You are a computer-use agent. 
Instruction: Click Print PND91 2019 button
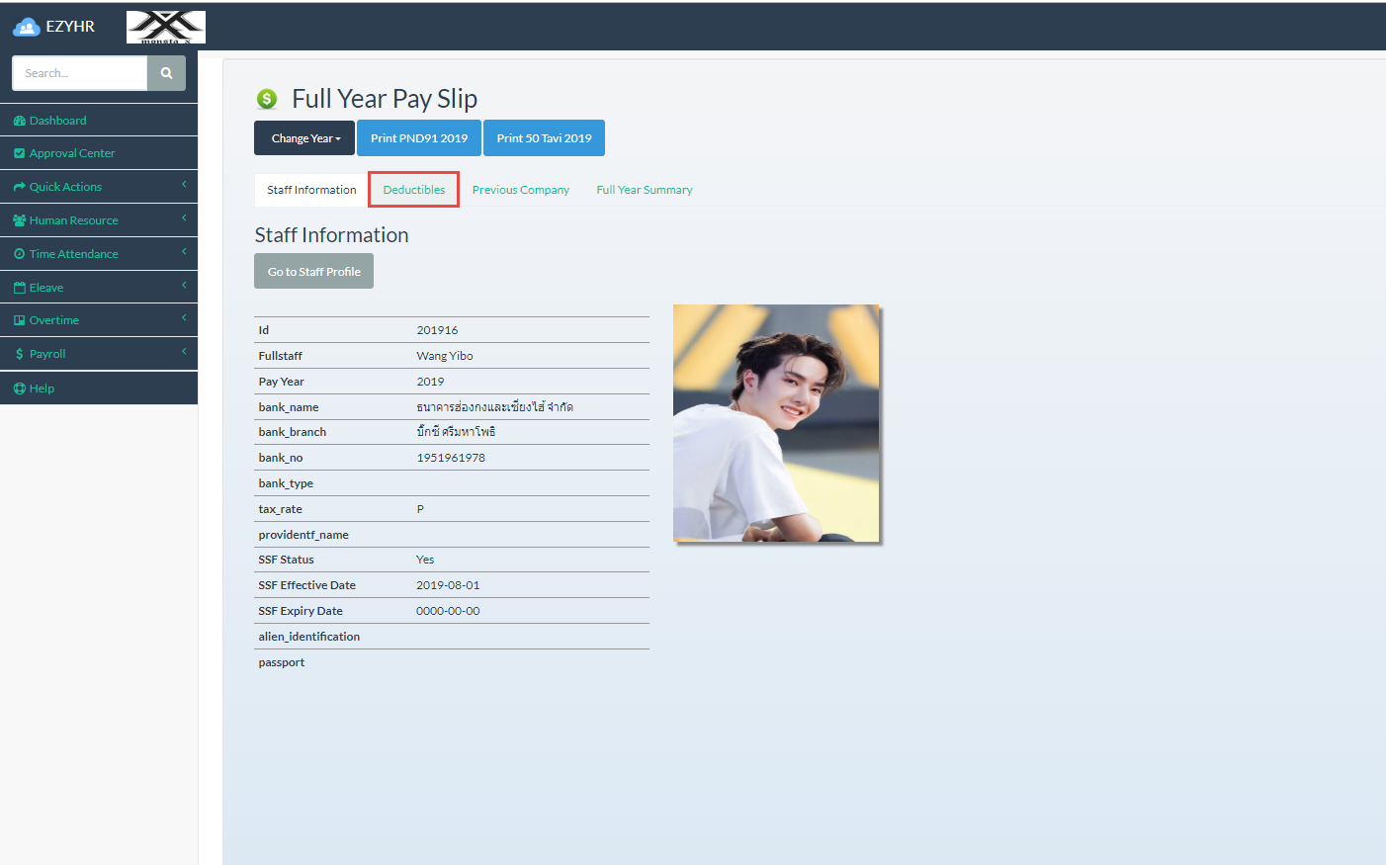(419, 138)
